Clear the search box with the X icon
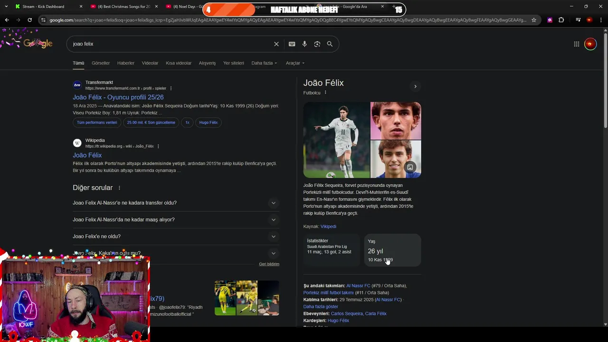Image resolution: width=608 pixels, height=342 pixels. [x=276, y=44]
